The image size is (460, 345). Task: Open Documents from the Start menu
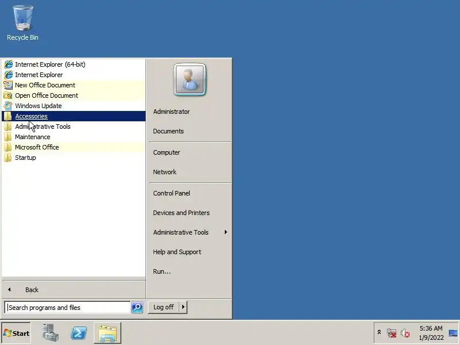coord(168,131)
